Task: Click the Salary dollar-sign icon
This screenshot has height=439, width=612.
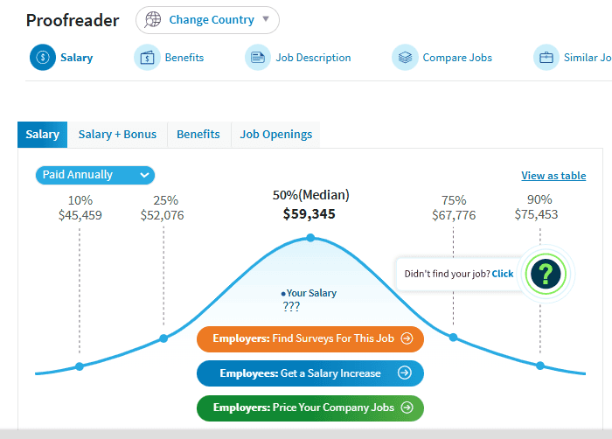Action: click(x=42, y=58)
